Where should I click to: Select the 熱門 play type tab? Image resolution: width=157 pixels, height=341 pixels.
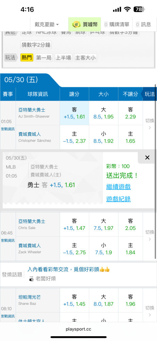[x=27, y=58]
